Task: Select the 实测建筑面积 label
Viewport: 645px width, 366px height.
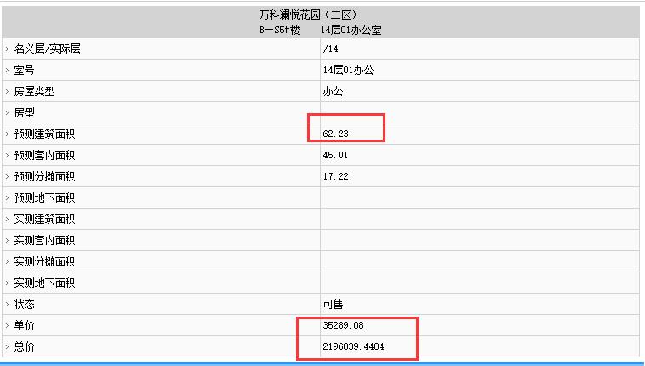Action: pos(44,219)
